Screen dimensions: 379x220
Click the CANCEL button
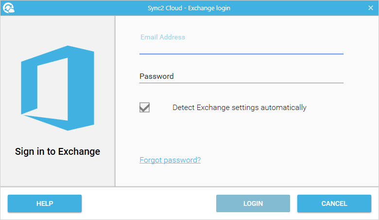tap(334, 203)
